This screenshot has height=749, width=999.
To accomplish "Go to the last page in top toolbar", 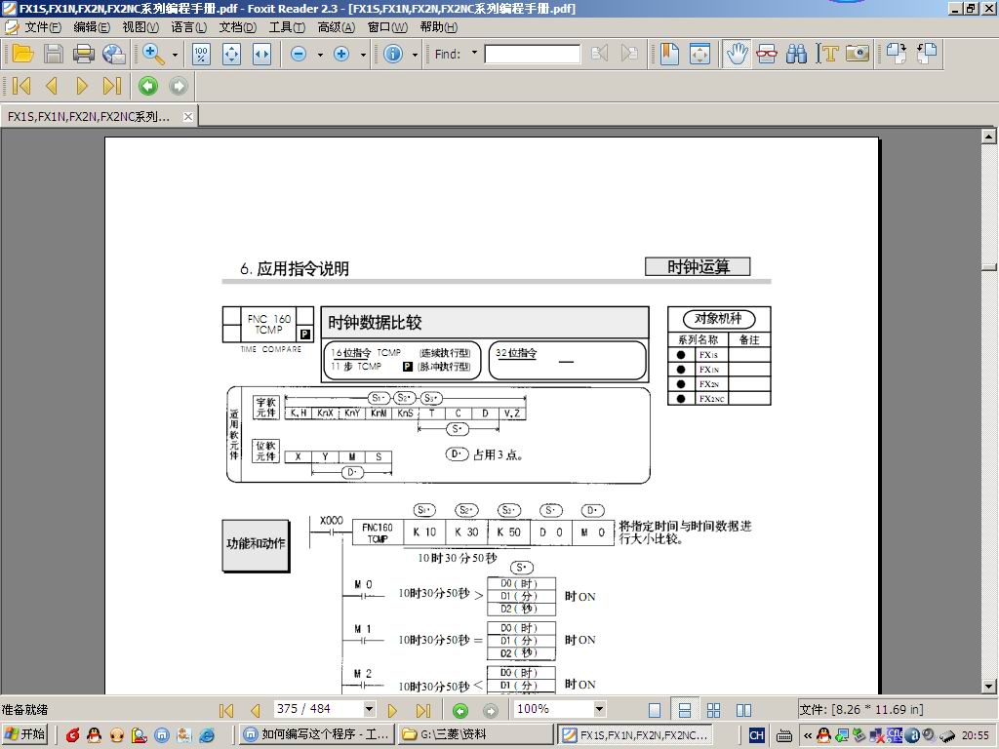I will (x=112, y=86).
